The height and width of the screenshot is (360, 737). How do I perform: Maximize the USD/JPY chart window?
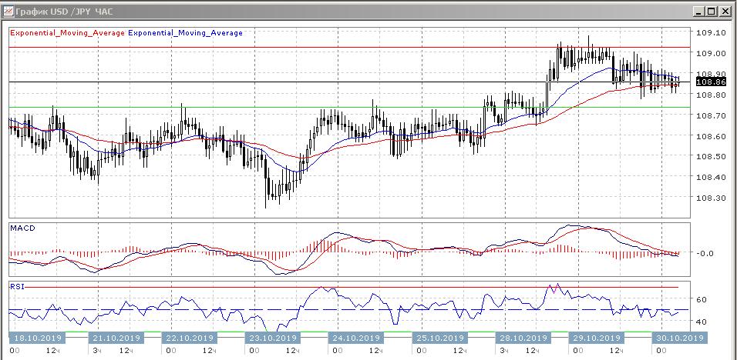coord(712,12)
